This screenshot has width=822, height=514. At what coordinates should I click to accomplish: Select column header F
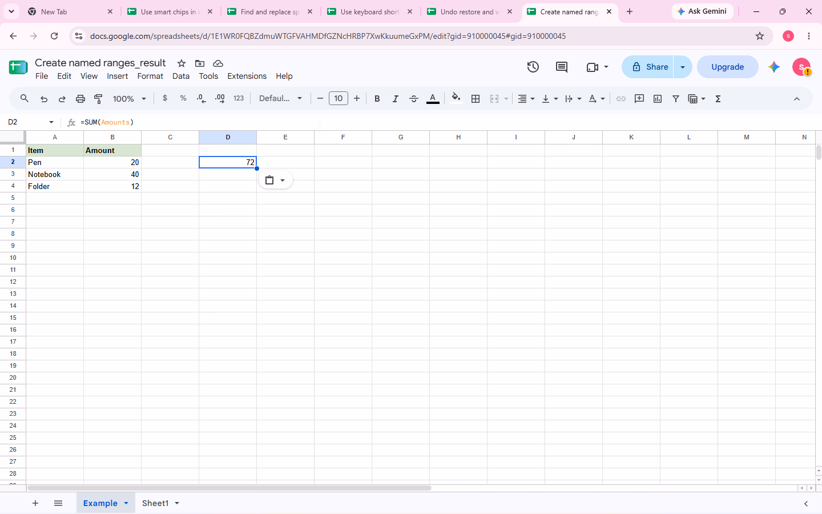click(343, 137)
